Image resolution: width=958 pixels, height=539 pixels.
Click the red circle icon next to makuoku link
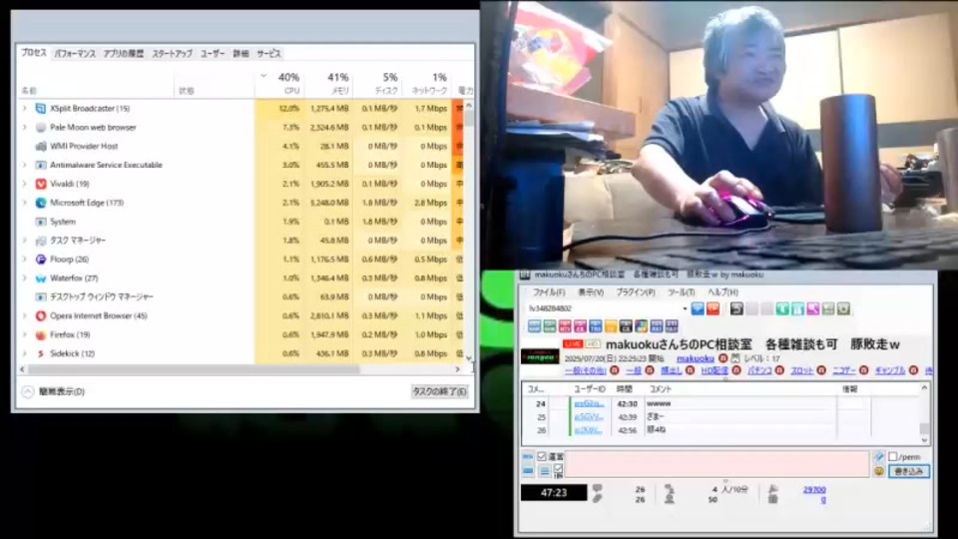pos(722,358)
